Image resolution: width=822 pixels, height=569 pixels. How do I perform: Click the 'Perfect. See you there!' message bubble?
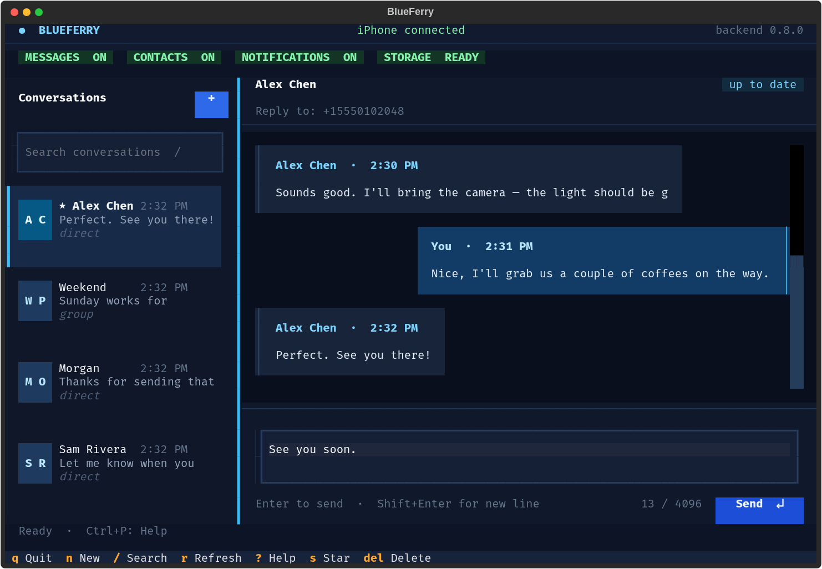[350, 342]
